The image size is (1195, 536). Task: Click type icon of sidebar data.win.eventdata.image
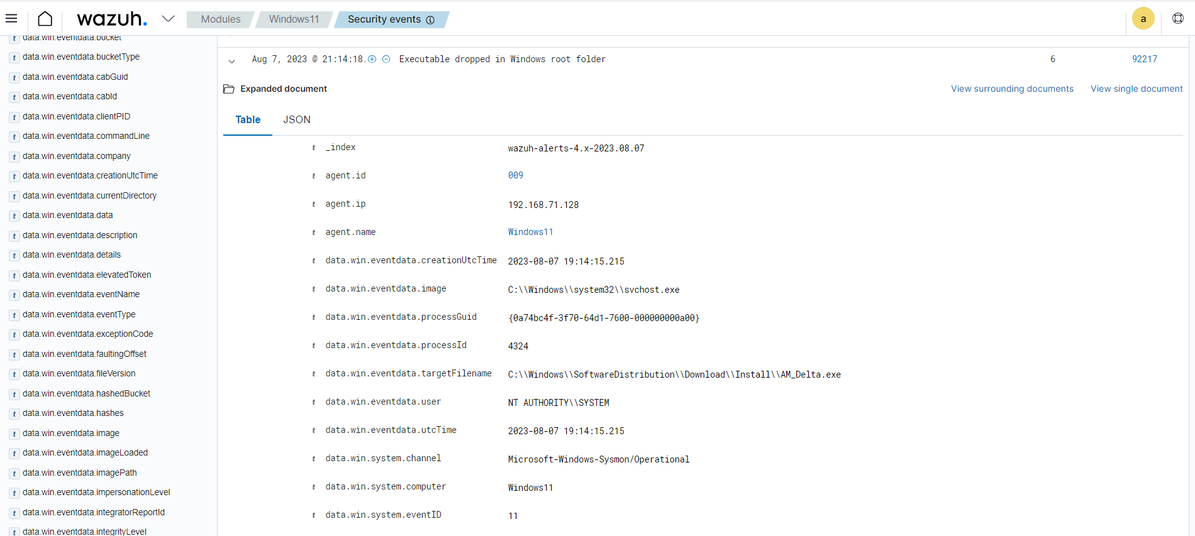pos(14,434)
